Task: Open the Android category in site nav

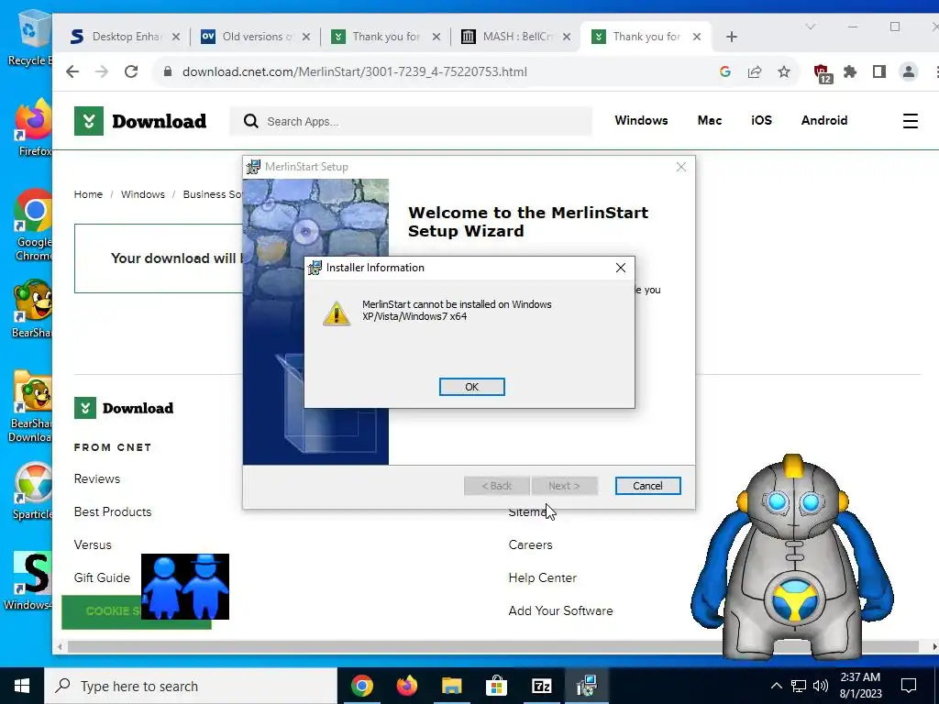Action: click(x=824, y=120)
